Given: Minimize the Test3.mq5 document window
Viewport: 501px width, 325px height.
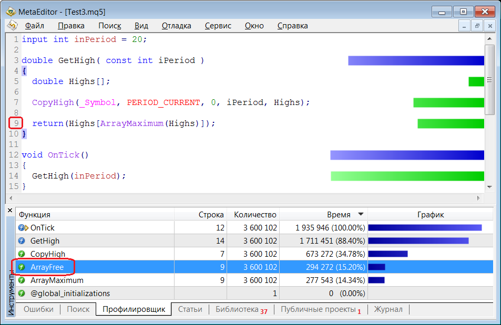Looking at the screenshot, I should coord(464,26).
